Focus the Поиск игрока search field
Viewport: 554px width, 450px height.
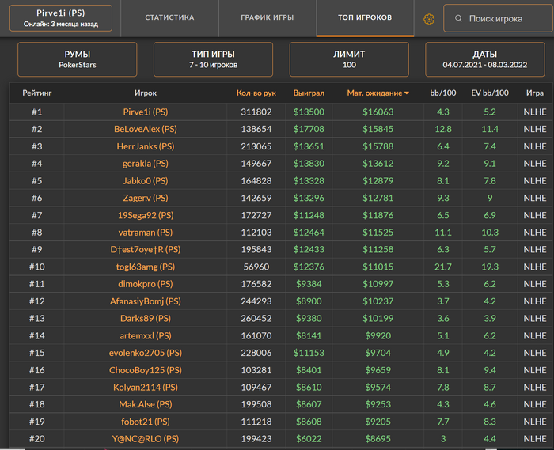click(498, 18)
